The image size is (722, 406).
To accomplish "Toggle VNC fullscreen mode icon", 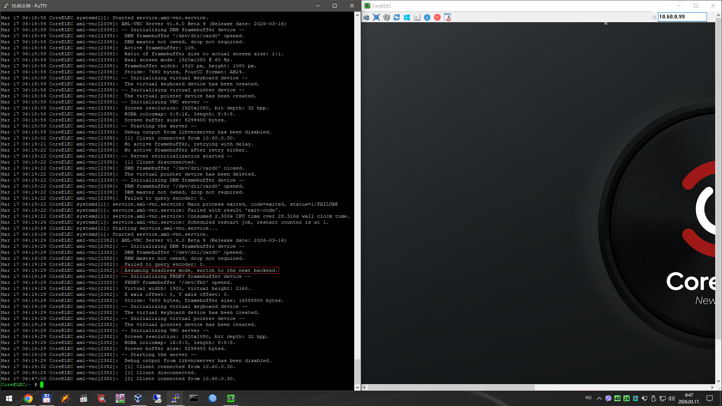I will coord(376,17).
